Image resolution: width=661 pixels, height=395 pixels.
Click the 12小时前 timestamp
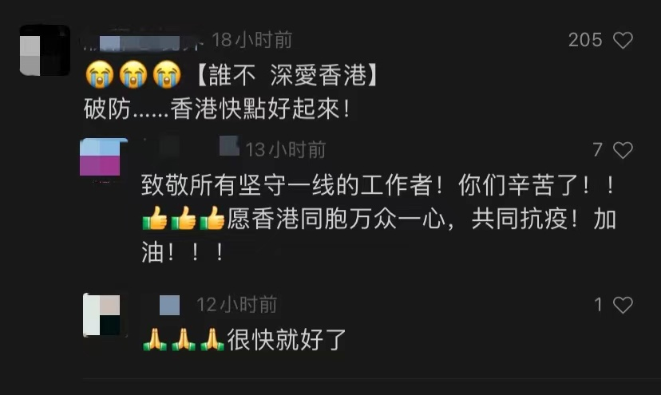pyautogui.click(x=236, y=305)
